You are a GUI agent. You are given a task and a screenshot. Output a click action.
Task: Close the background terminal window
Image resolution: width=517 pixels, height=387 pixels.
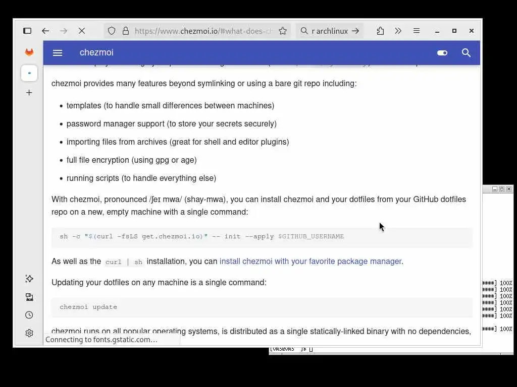tap(509, 189)
